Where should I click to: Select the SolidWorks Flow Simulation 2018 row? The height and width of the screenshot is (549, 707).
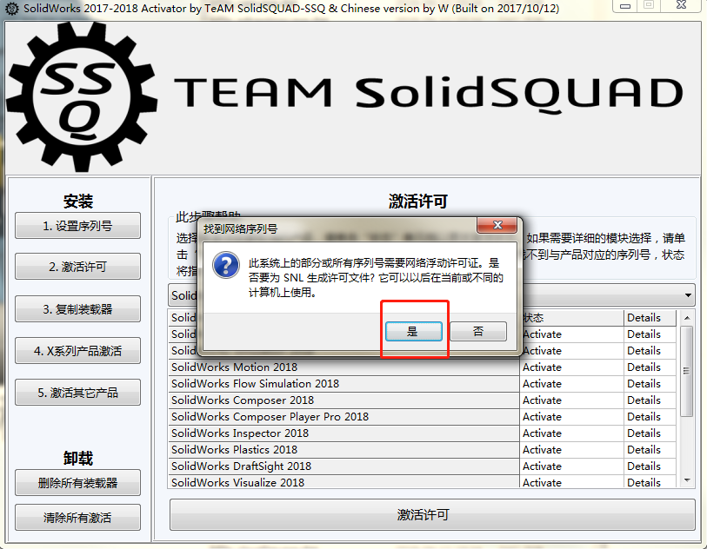tap(344, 384)
